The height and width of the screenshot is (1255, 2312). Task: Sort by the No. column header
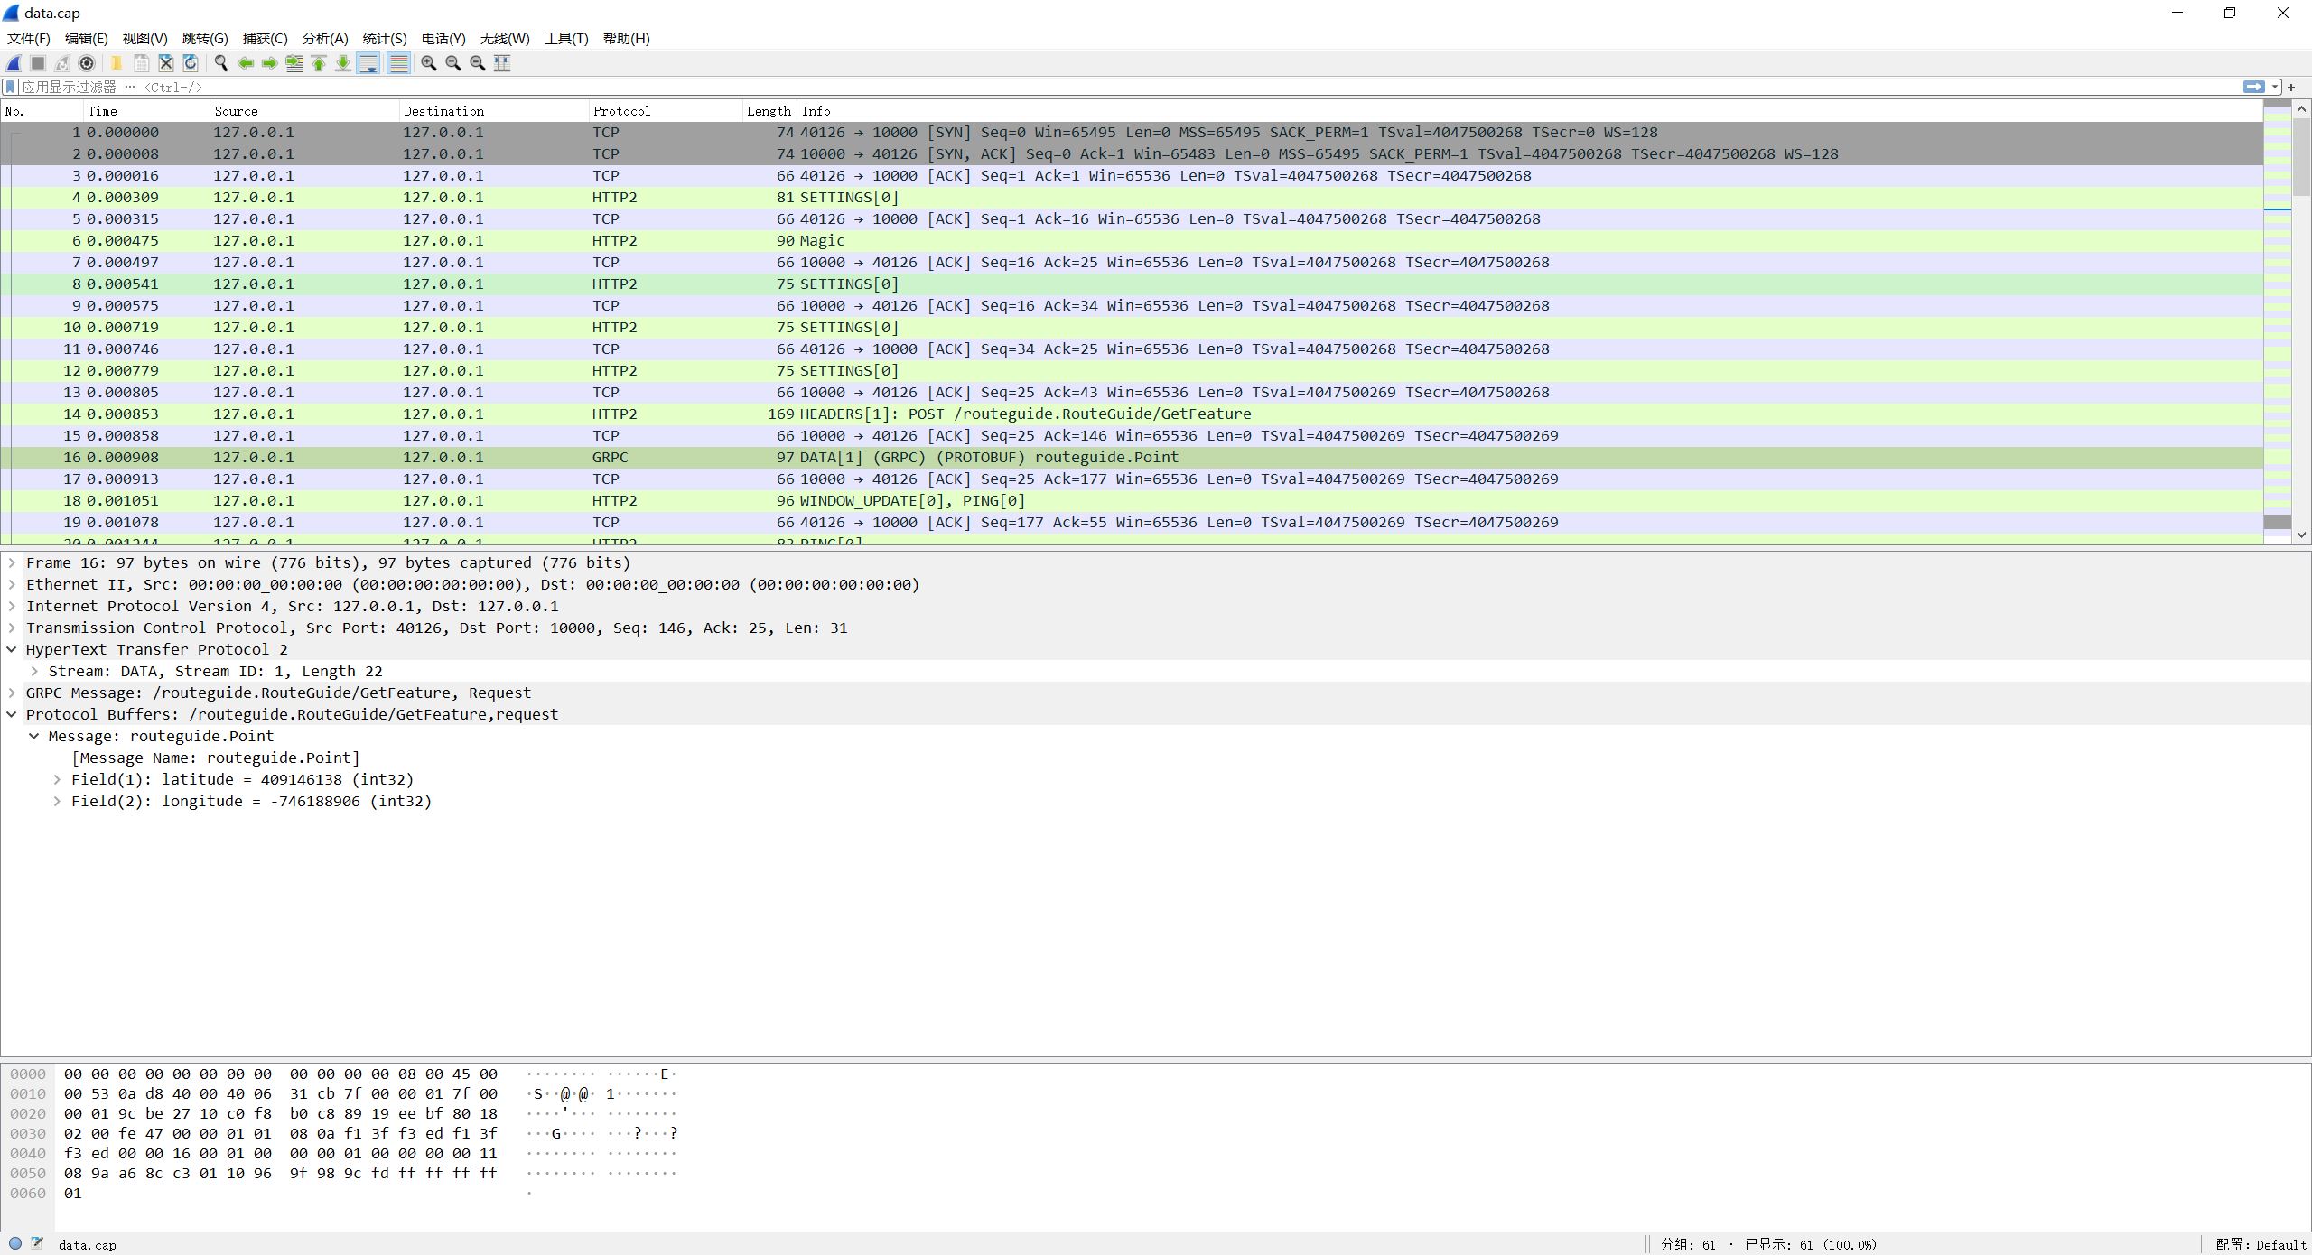point(42,111)
